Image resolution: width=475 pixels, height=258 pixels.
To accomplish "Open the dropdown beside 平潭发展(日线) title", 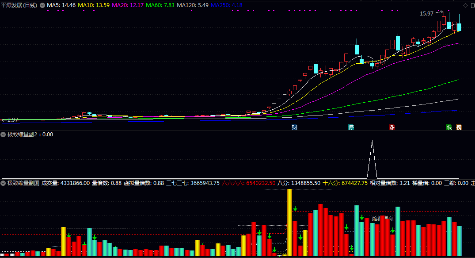I will 42,5.
